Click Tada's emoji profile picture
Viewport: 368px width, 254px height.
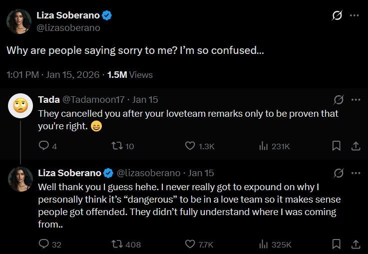pos(20,105)
